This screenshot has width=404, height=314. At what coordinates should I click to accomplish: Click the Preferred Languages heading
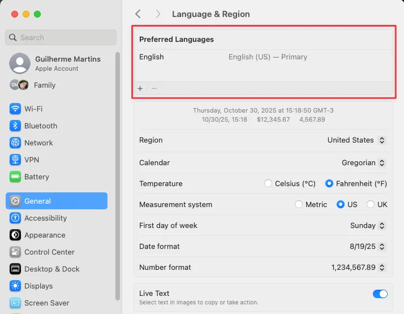177,40
